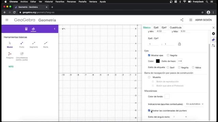Switch to the geometry tools view
Image resolution: width=218 pixels, height=122 pixels.
tap(33, 29)
